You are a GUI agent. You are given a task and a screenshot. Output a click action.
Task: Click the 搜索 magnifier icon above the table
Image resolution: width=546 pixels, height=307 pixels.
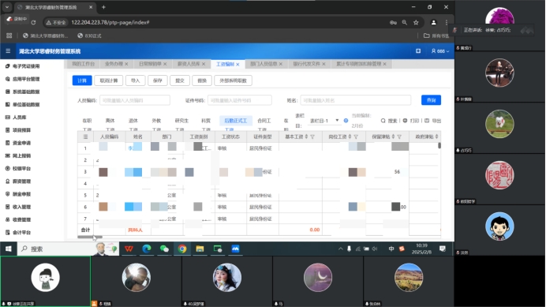383,121
